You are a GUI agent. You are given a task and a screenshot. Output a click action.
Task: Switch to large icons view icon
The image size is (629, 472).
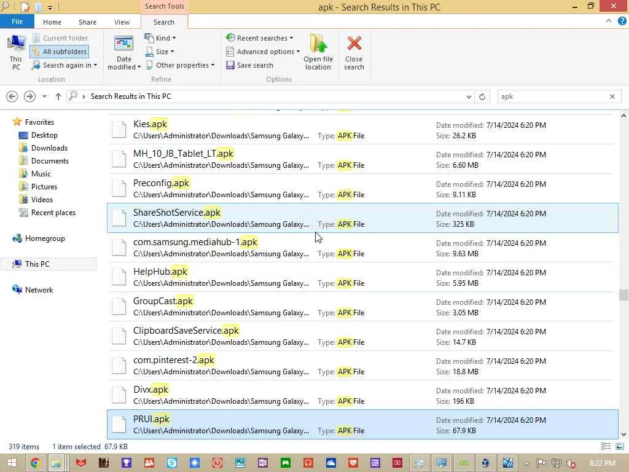[x=620, y=446]
